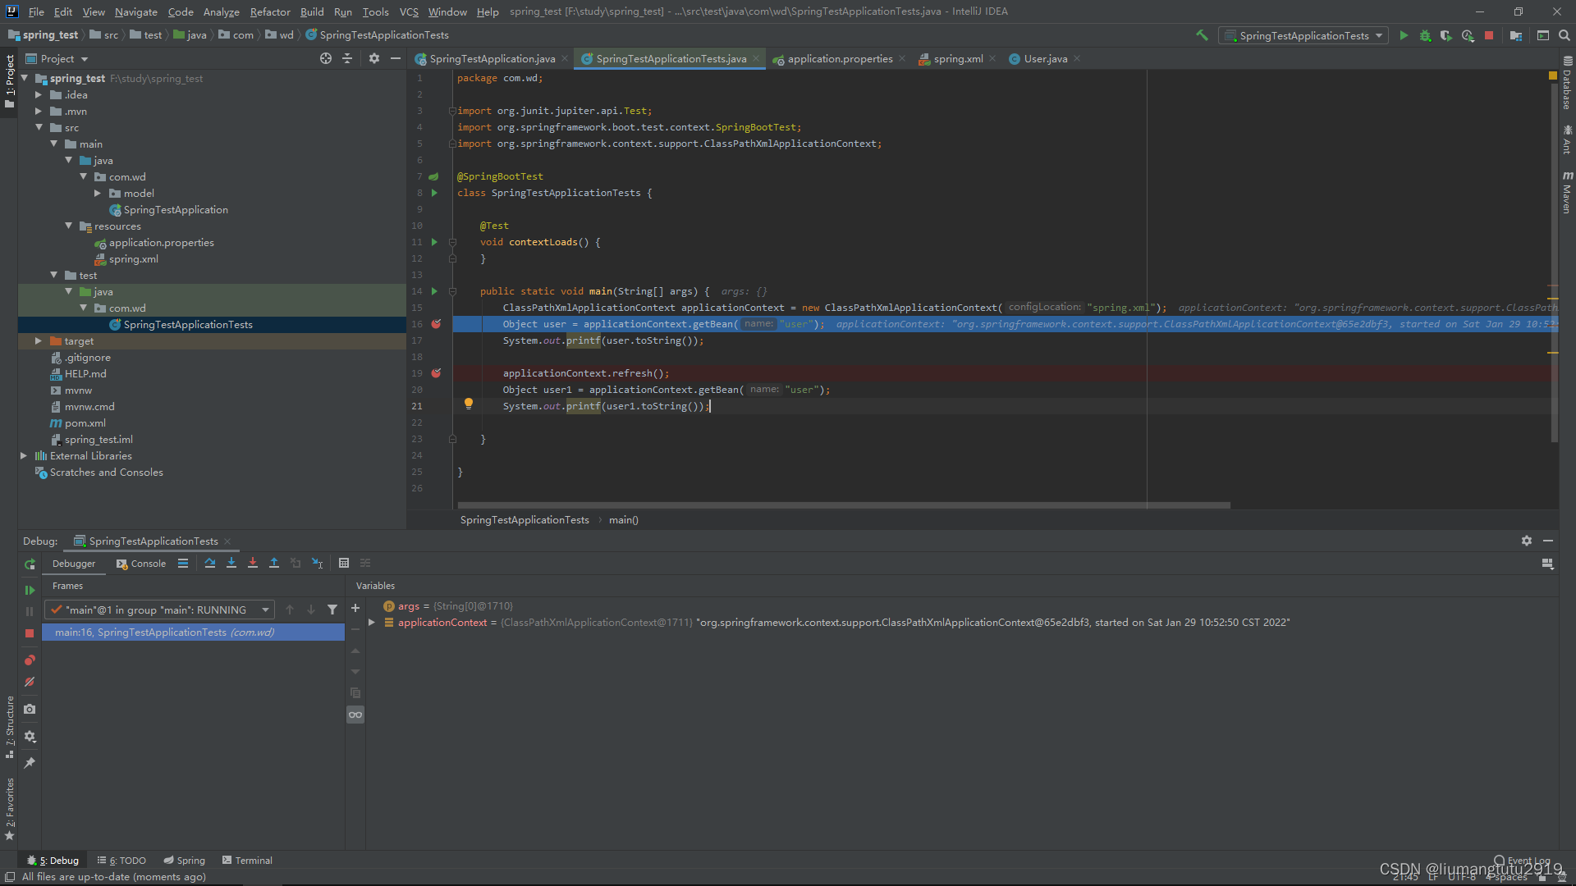Click View Breakpoints icon

click(30, 660)
